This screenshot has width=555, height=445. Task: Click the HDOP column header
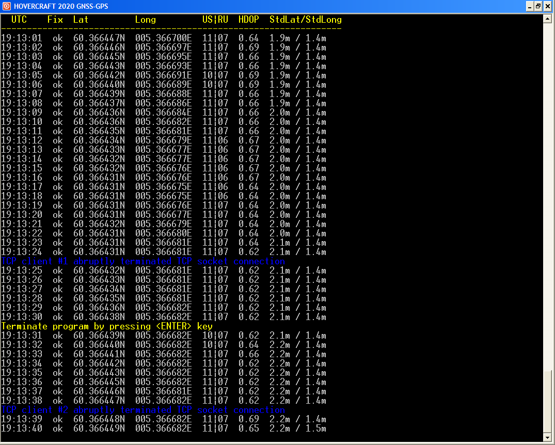pos(248,20)
